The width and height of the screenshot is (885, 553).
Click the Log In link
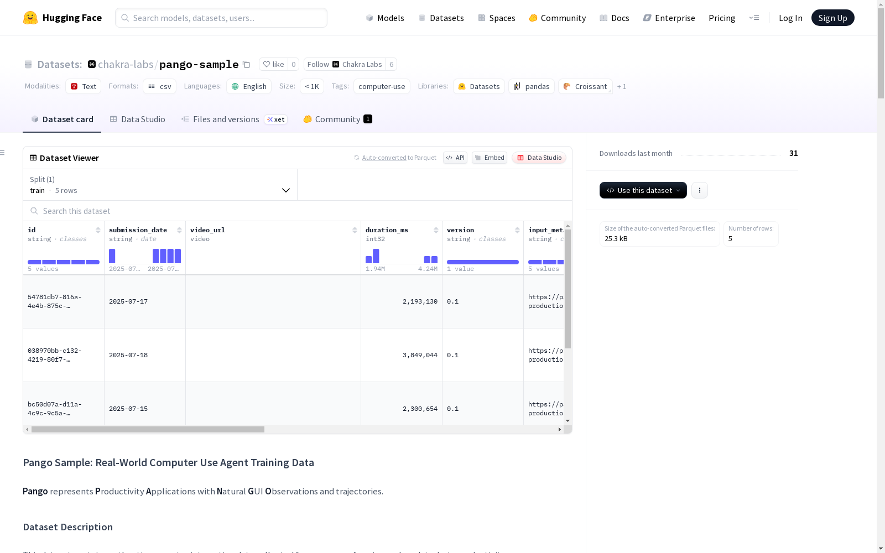[790, 18]
